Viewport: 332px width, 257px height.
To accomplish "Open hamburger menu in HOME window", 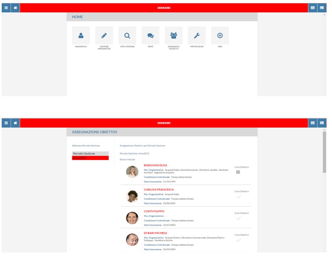I will (x=6, y=8).
